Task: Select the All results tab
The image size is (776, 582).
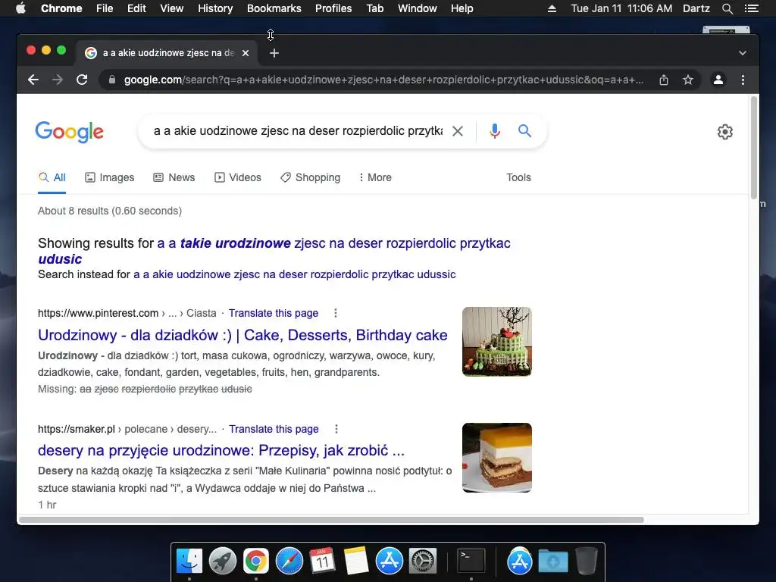Action: tap(52, 177)
